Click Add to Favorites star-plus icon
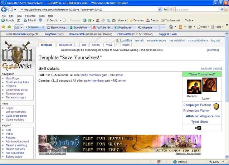Viewport: 229px width, 165px height. click(9, 27)
